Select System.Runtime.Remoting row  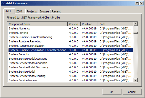point(71,41)
